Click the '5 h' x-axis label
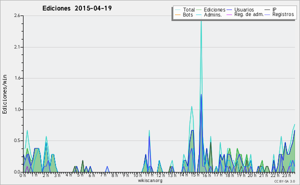The image size is (300, 185). (80, 175)
